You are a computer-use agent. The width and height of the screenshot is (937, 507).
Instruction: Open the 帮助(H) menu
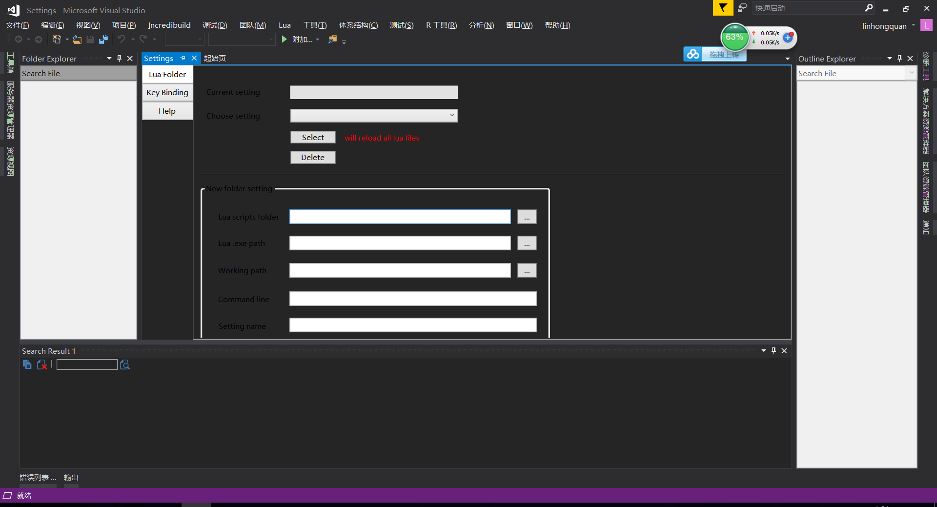coord(557,25)
